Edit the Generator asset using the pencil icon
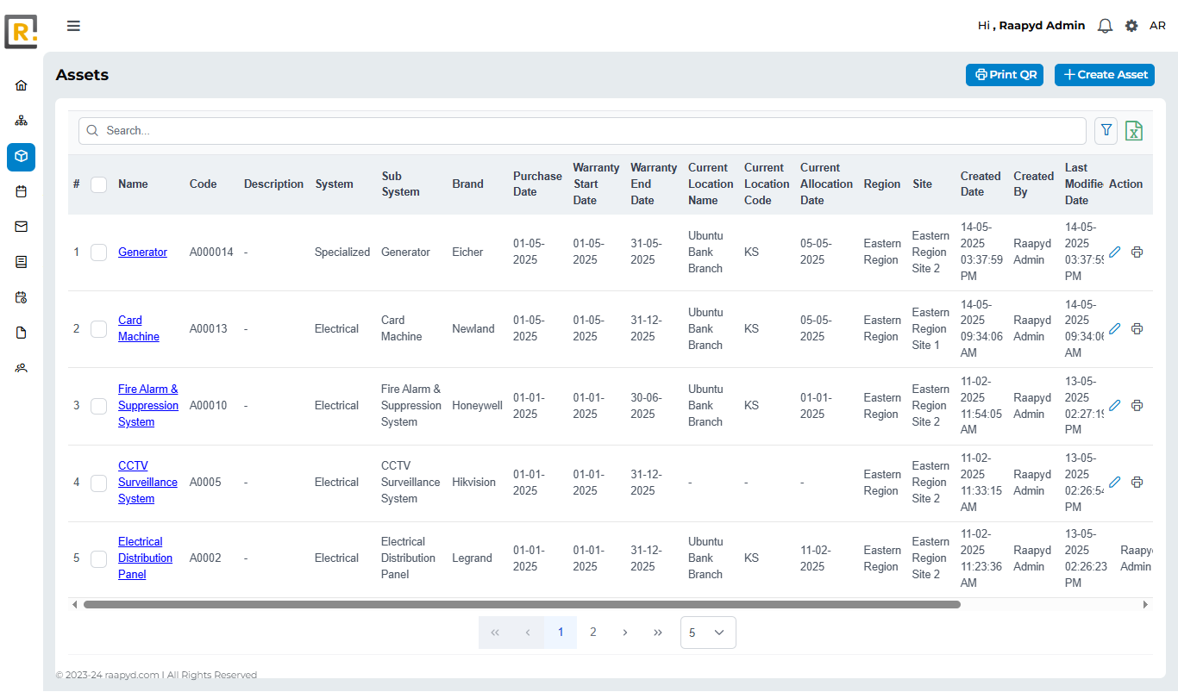Viewport: 1178px width, 692px height. coord(1114,252)
